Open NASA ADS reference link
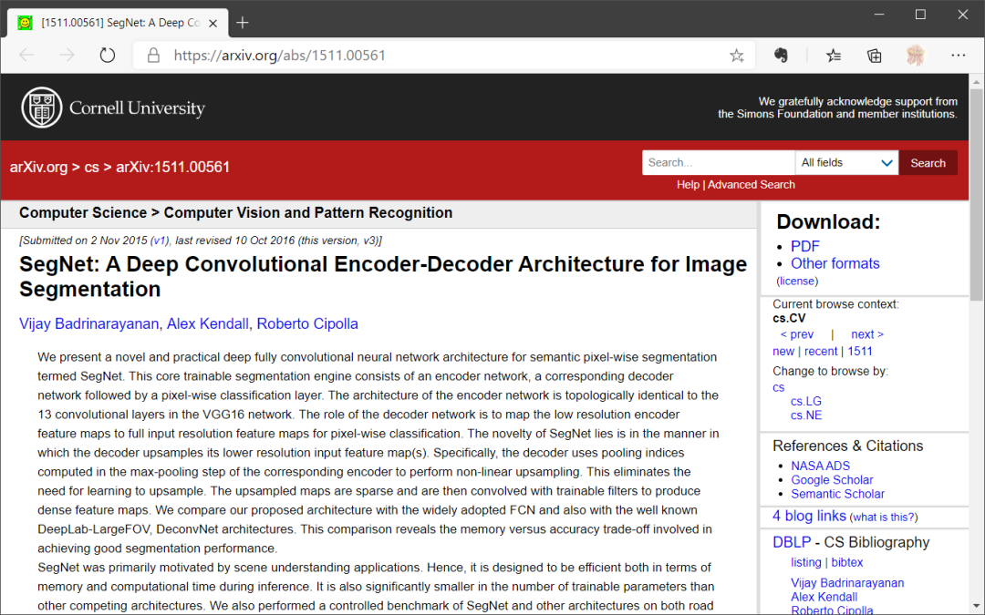 [x=820, y=466]
